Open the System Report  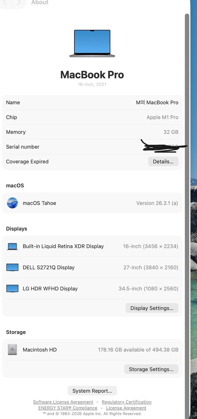(92, 391)
